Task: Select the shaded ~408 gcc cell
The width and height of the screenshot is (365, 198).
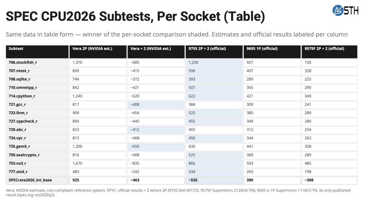Action: coord(156,104)
